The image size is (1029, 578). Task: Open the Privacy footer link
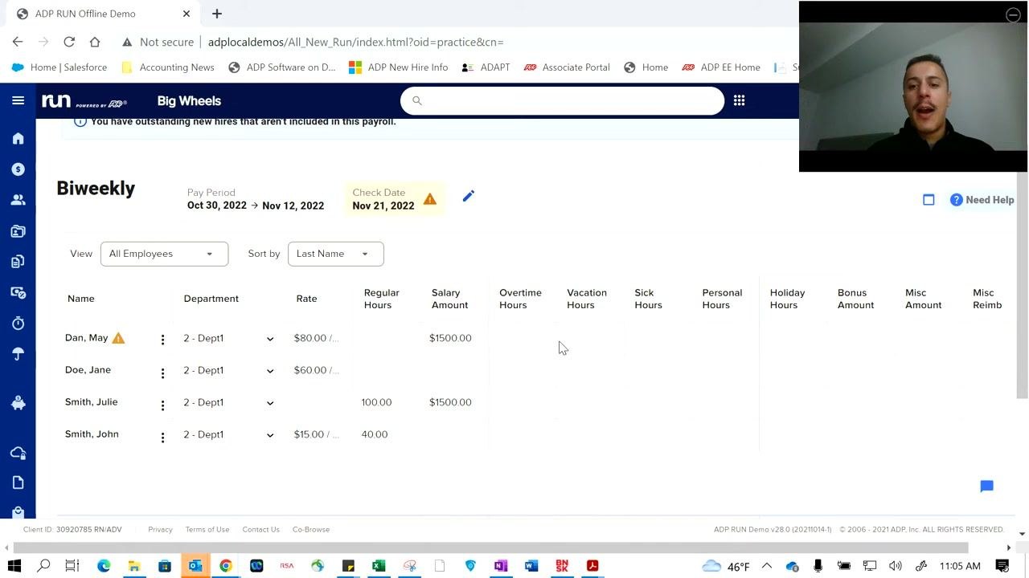click(x=160, y=530)
